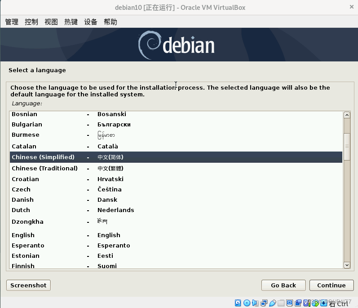Click the USB devices status icon

click(273, 303)
